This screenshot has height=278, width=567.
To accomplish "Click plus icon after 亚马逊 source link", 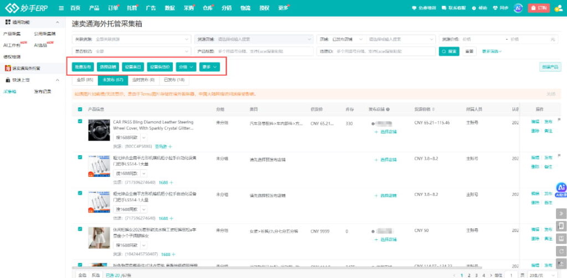I will pyautogui.click(x=170, y=146).
